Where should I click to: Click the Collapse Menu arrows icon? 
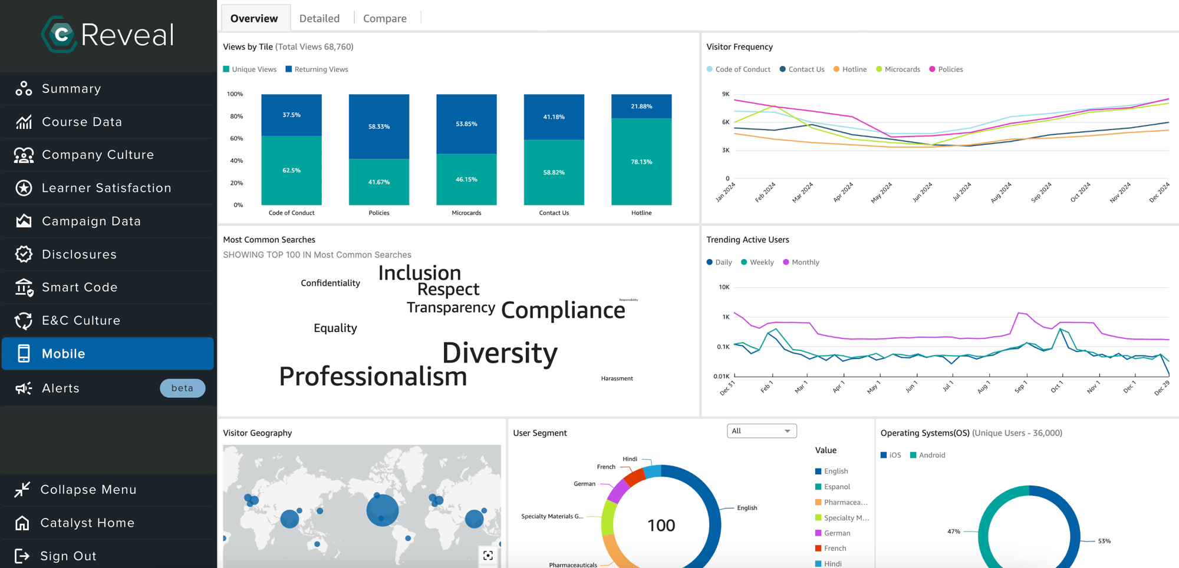(x=22, y=490)
